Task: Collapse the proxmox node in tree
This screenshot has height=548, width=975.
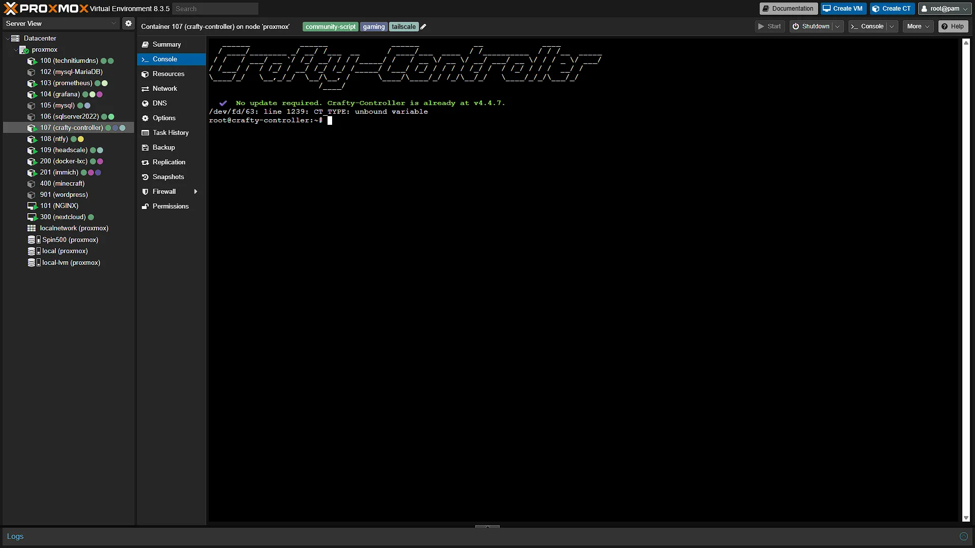Action: [15, 50]
